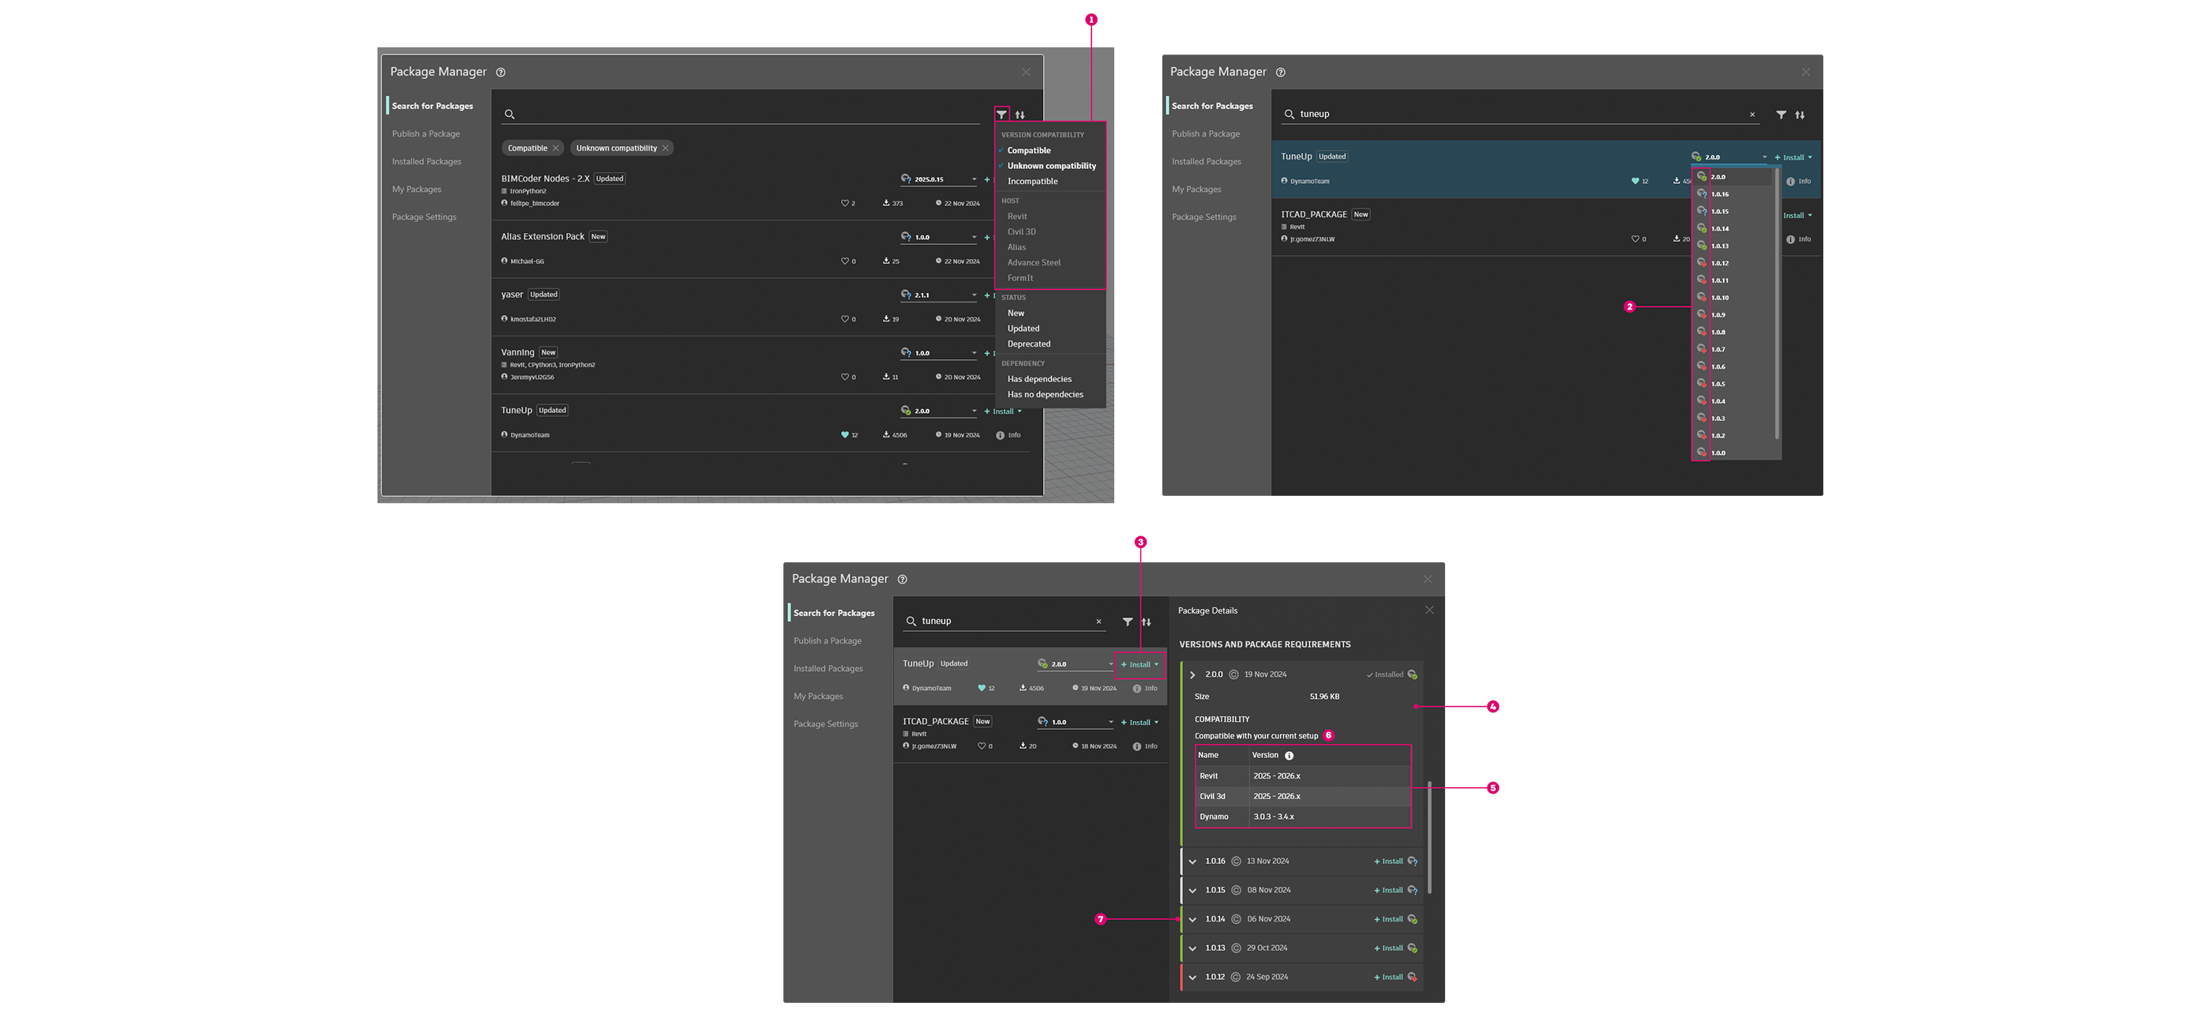Click unknown-compatibility icon beside Vanning version 1.0.0

coord(905,352)
